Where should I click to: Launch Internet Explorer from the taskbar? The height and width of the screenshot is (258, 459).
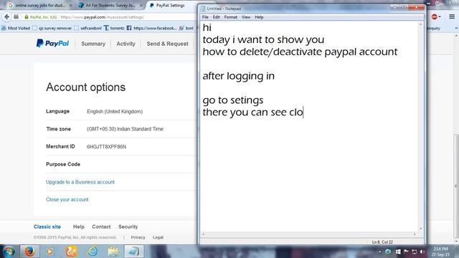[93, 252]
